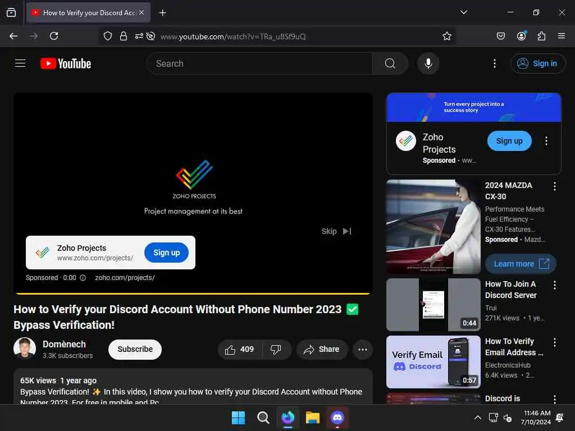Image resolution: width=575 pixels, height=431 pixels.
Task: Open the Extensions puzzle icon
Action: coord(541,36)
